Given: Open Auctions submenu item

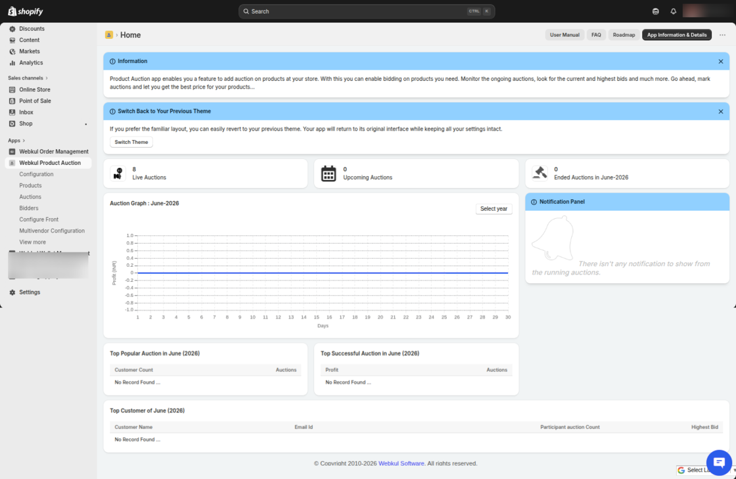Looking at the screenshot, I should (30, 196).
